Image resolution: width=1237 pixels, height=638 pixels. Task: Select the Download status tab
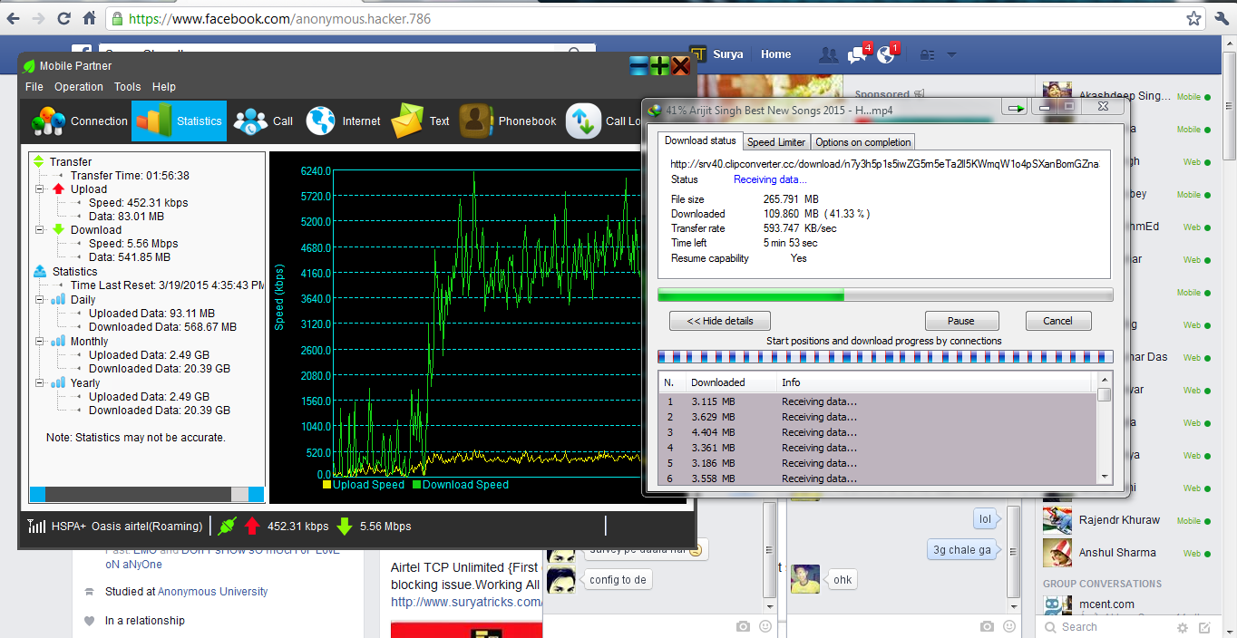(x=700, y=140)
